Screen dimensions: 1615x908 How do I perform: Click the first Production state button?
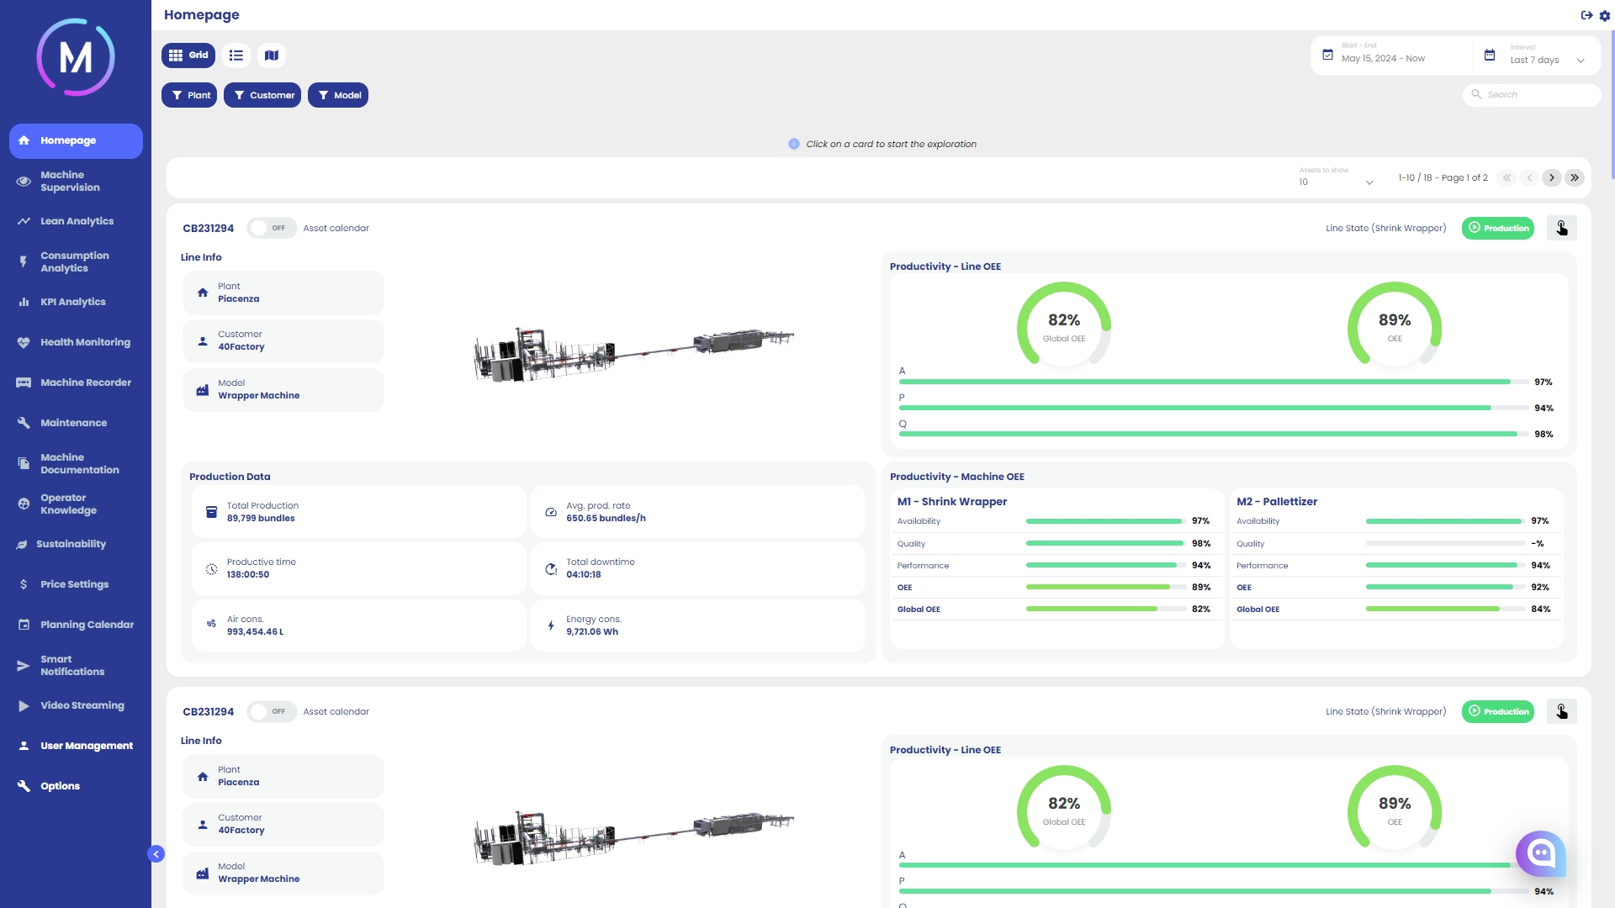[1497, 228]
